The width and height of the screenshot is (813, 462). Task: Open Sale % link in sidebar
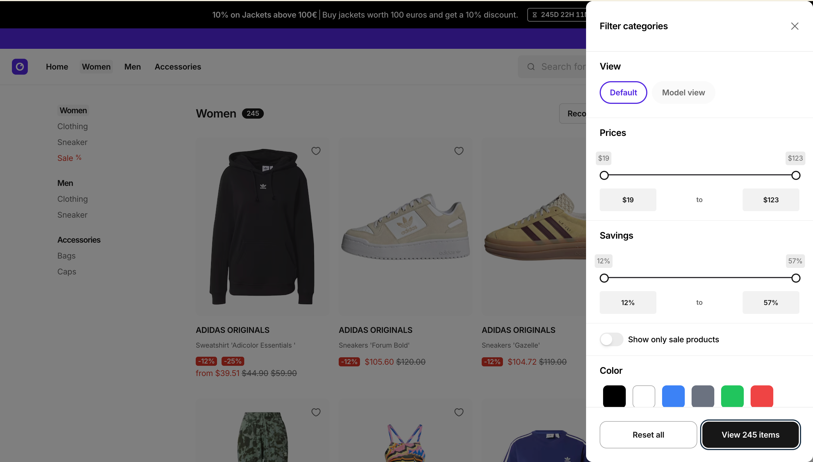point(69,158)
